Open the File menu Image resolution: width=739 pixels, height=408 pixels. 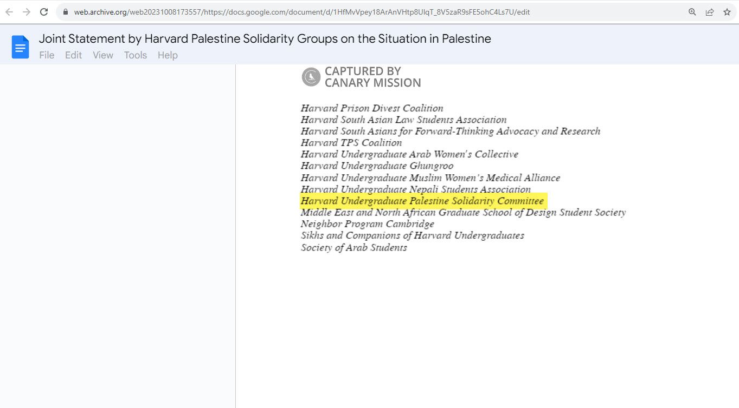(47, 55)
